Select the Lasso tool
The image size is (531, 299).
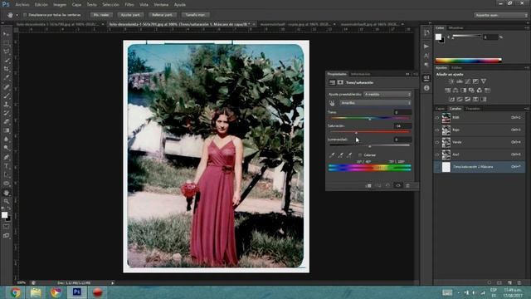[x=6, y=51]
